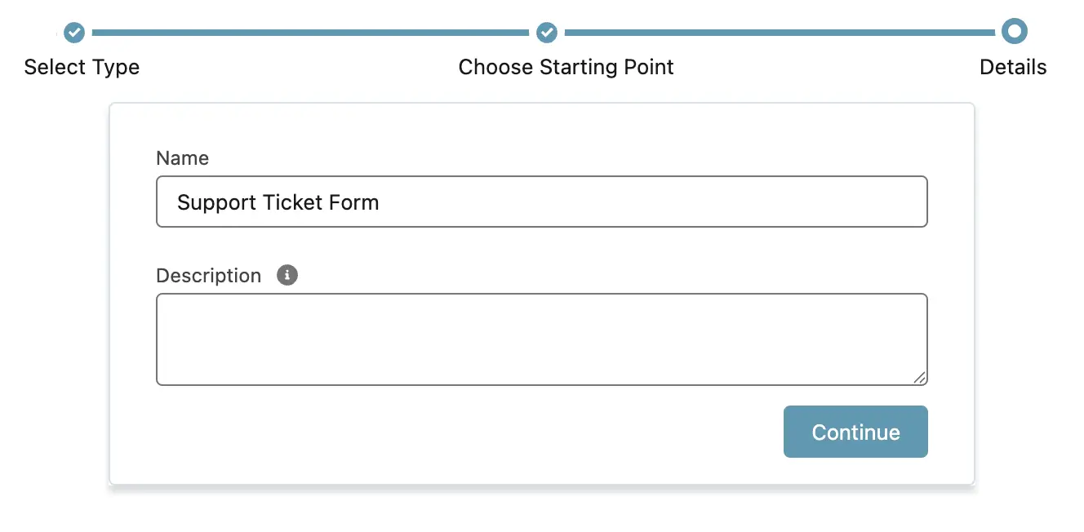Image resolution: width=1084 pixels, height=532 pixels.
Task: Click the word Form in the Name field
Action: tap(354, 202)
